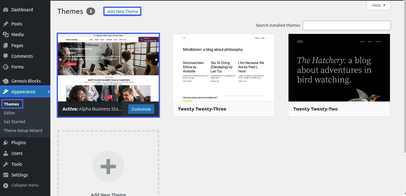
Task: Expand the Help dropdown tab
Action: point(379,5)
